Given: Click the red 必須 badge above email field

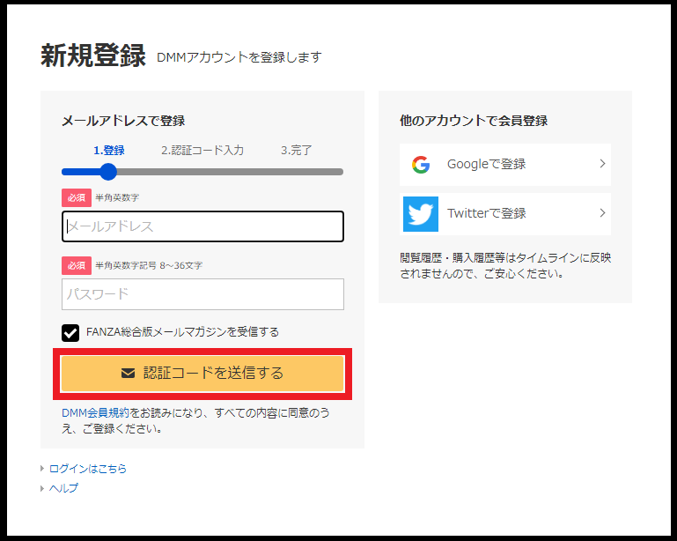Looking at the screenshot, I should pyautogui.click(x=76, y=197).
